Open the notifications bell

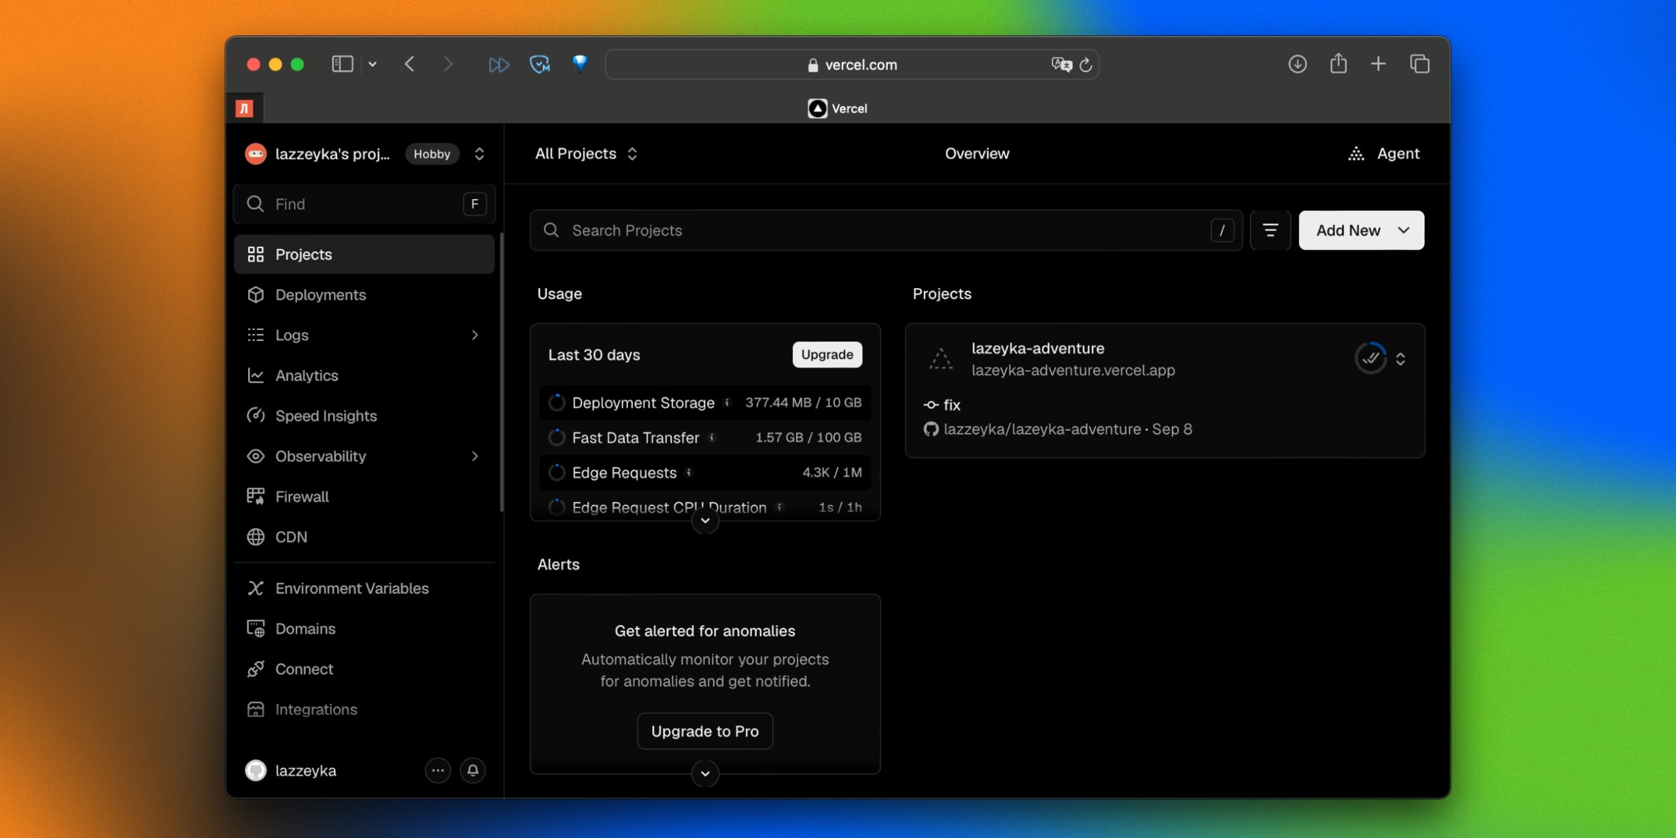coord(473,771)
